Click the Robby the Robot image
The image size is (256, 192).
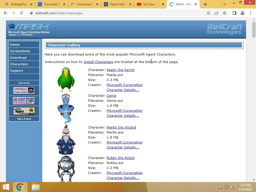(x=66, y=169)
